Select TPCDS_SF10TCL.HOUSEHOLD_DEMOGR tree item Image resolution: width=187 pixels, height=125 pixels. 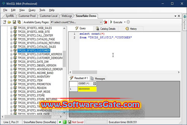40,69
